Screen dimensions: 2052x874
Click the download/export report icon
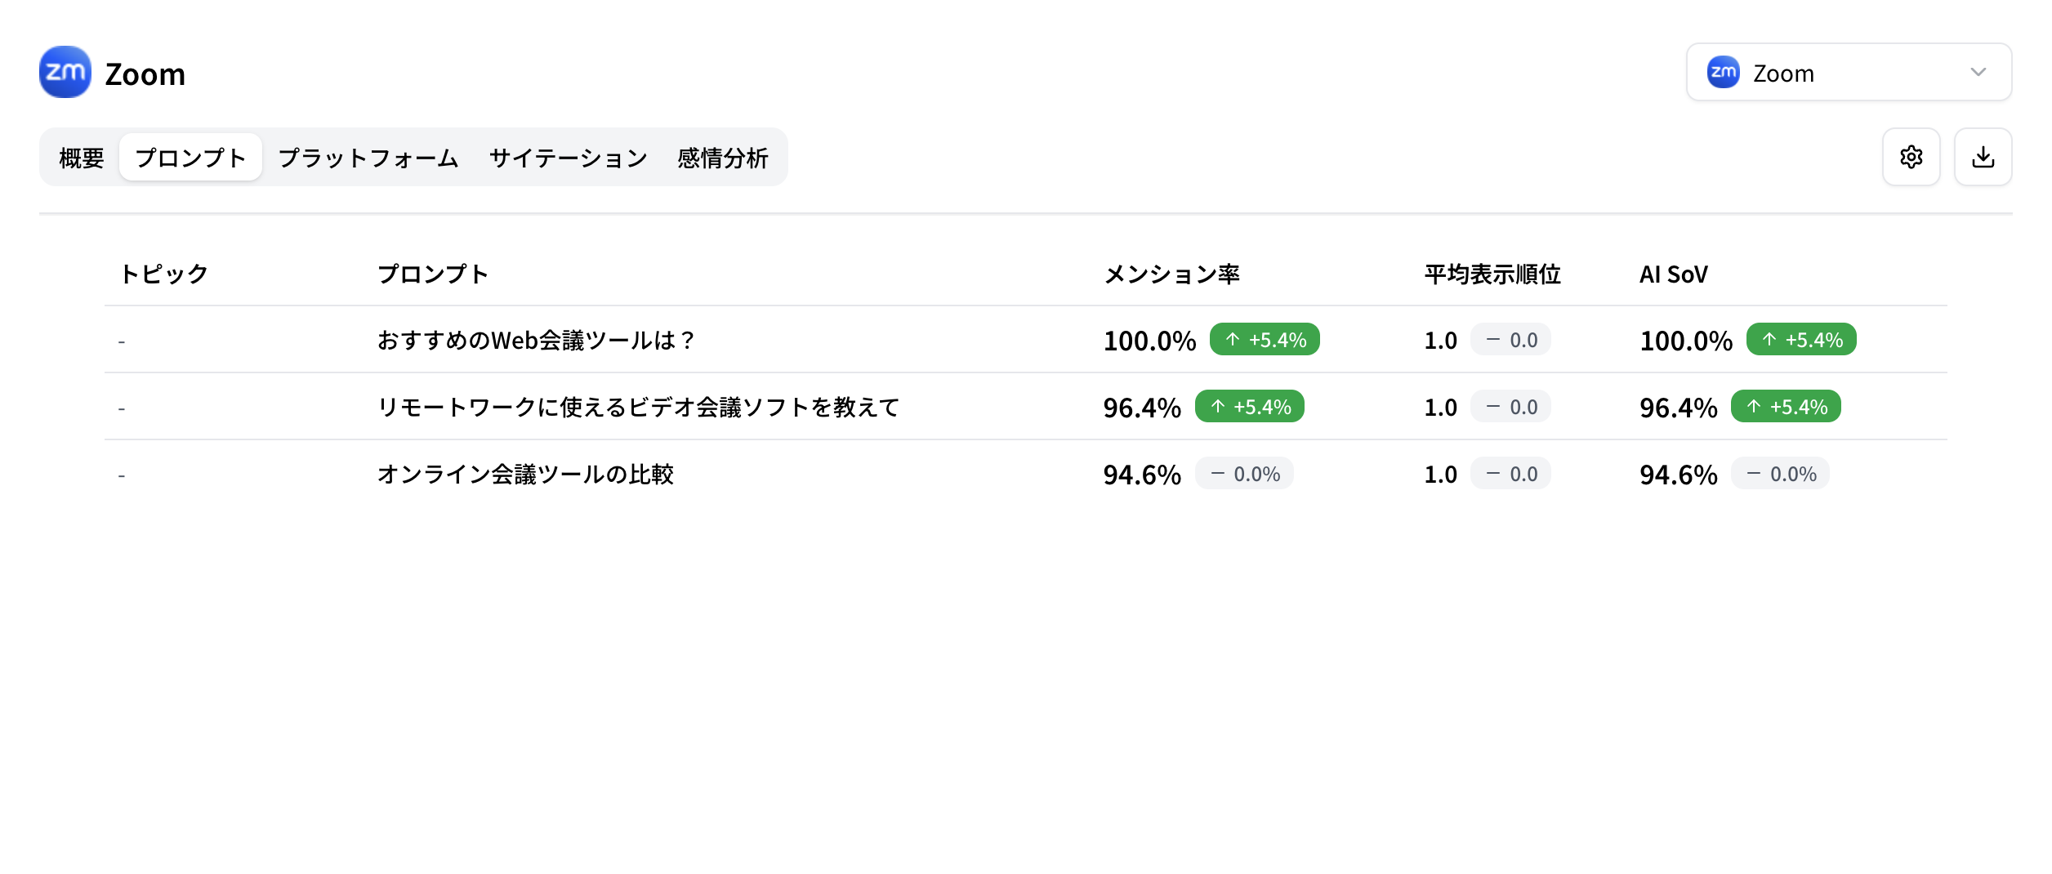click(1983, 157)
